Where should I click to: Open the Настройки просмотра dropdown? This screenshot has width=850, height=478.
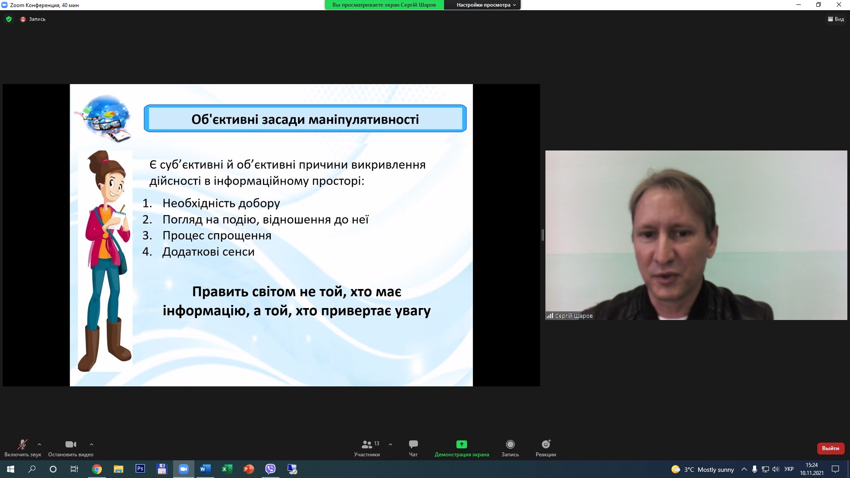[486, 5]
